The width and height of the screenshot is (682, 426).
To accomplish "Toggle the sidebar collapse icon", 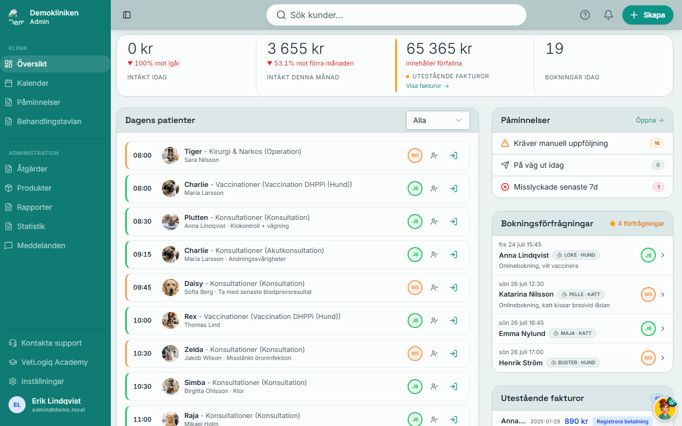I will pos(127,15).
